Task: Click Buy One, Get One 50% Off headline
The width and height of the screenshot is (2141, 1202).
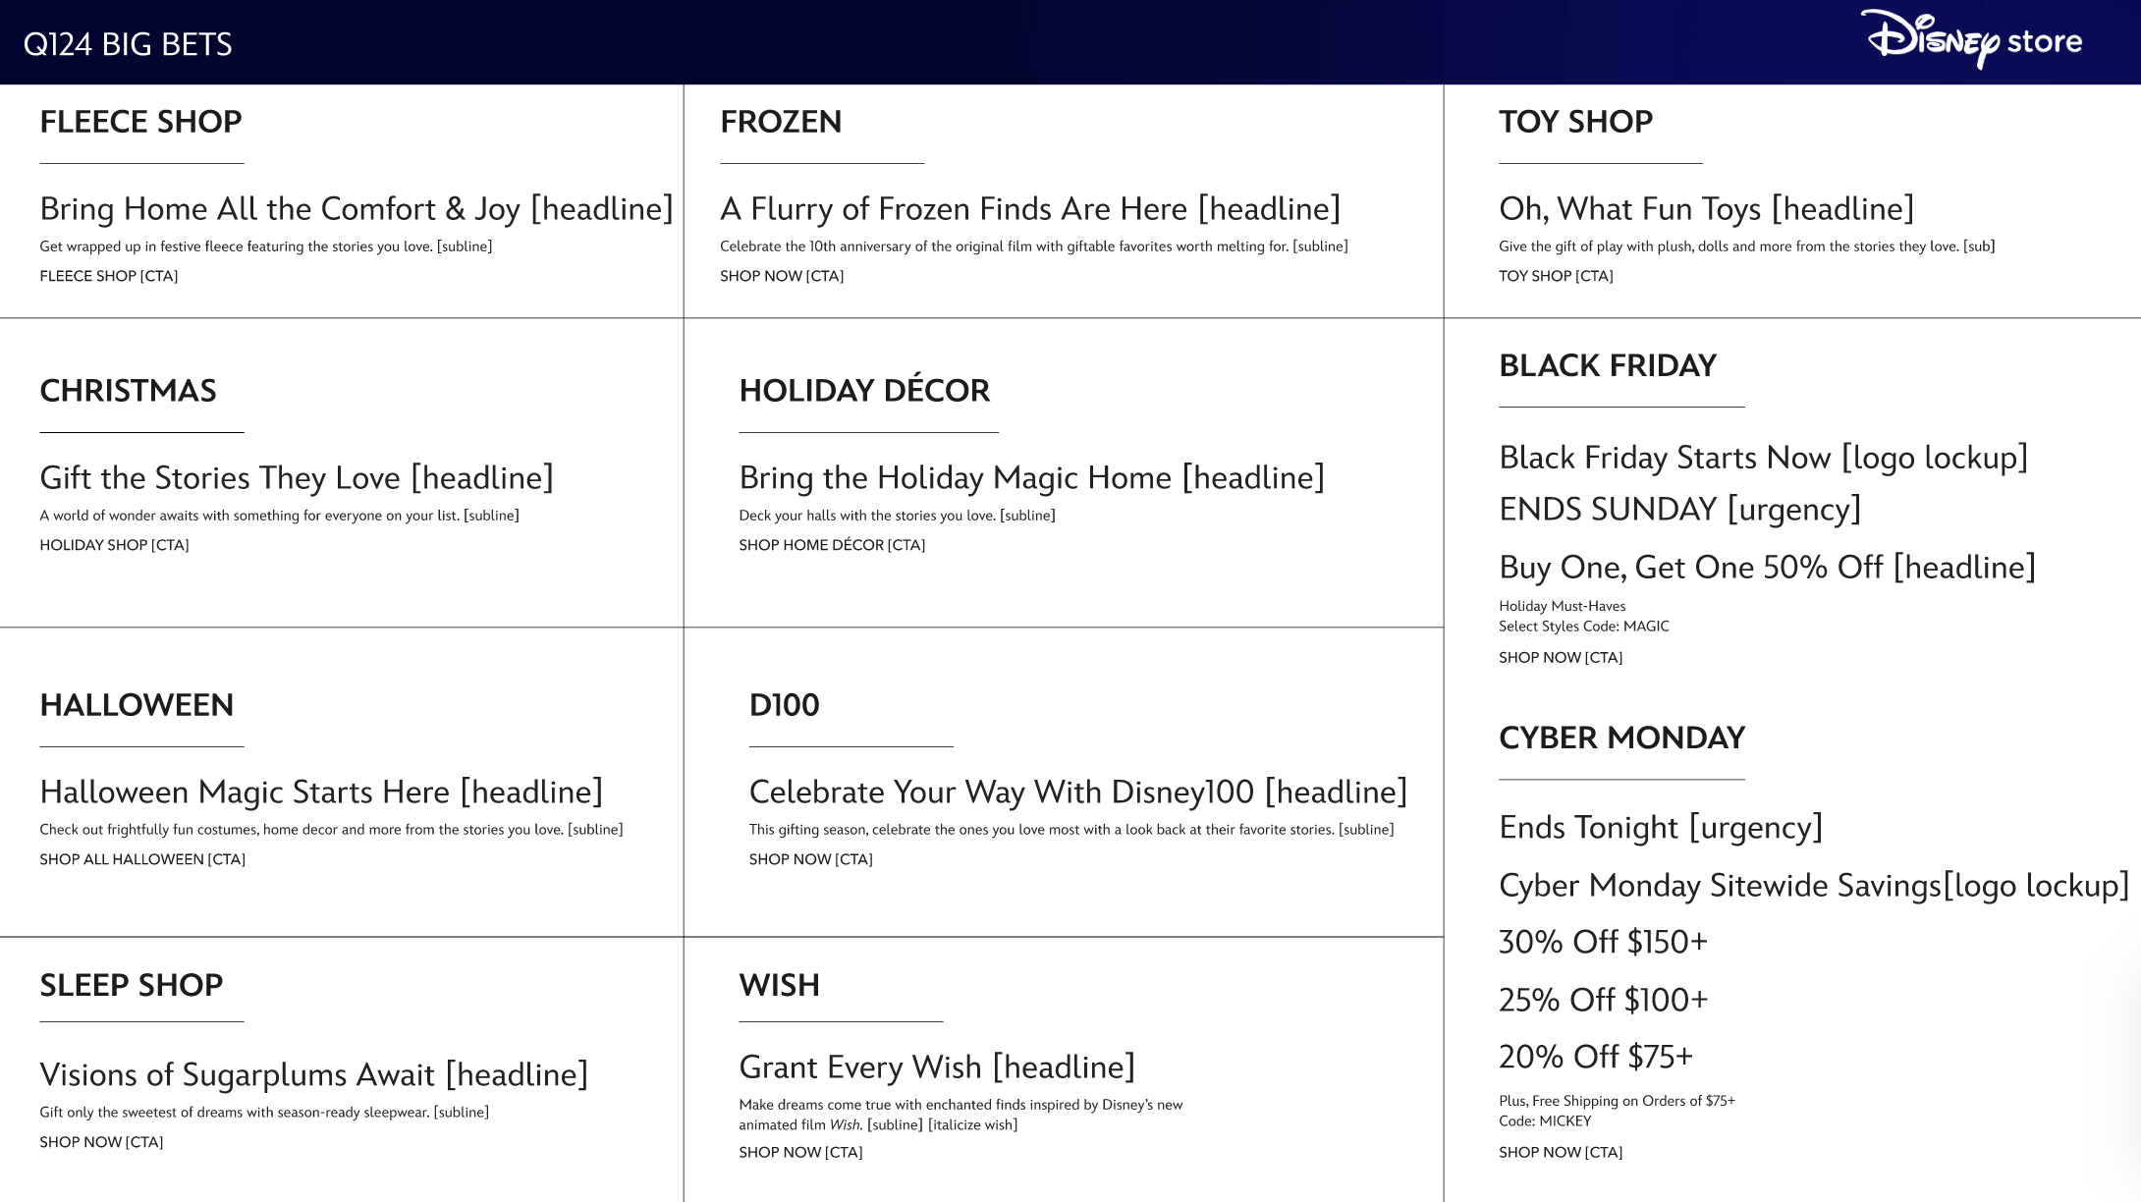Action: (x=1766, y=568)
